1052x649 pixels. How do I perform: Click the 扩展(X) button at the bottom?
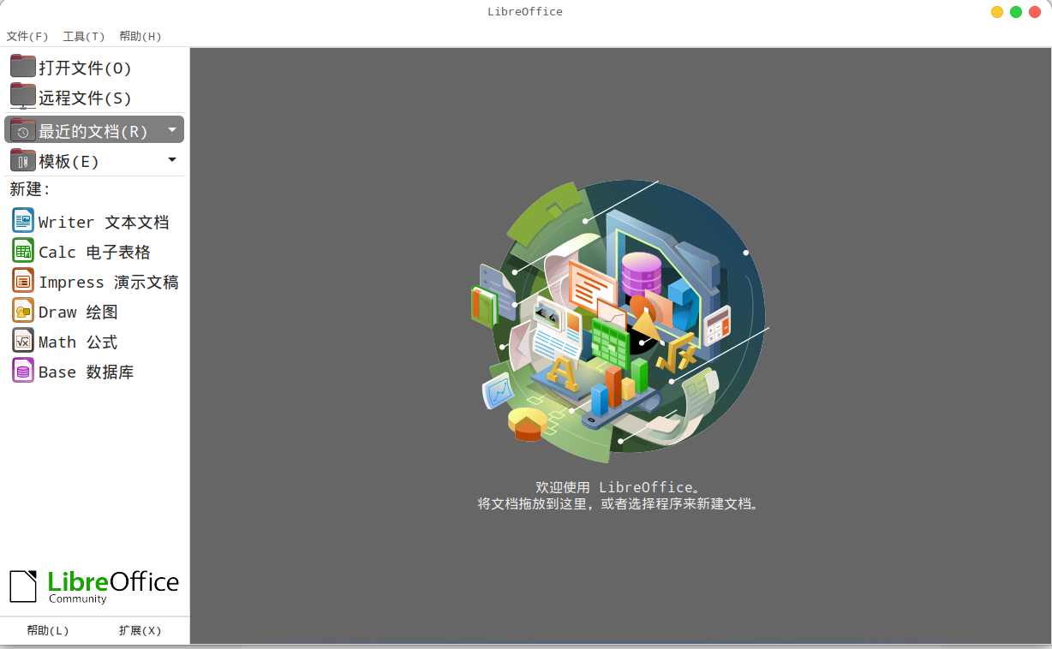(x=140, y=630)
